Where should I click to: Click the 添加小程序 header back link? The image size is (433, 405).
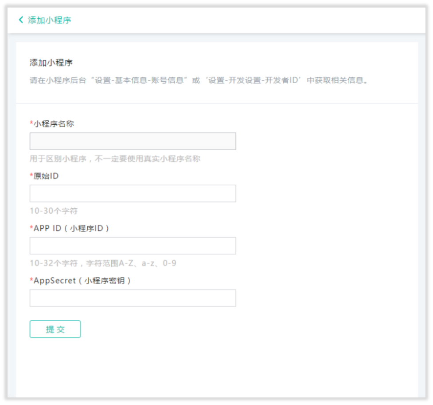(x=49, y=20)
